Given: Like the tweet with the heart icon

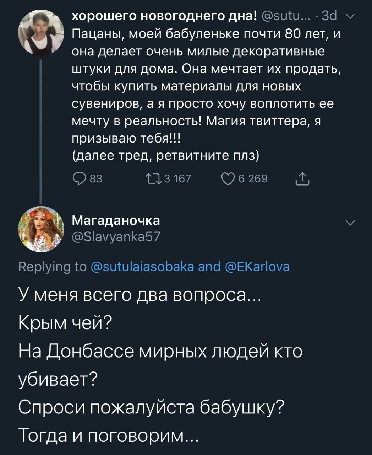Looking at the screenshot, I should tap(228, 178).
